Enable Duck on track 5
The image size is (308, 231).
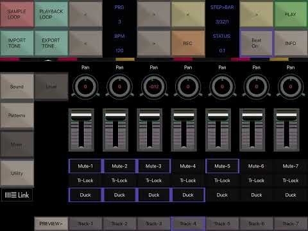point(222,195)
